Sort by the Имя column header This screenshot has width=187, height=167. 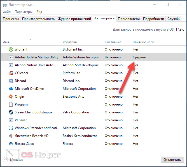[31, 42]
